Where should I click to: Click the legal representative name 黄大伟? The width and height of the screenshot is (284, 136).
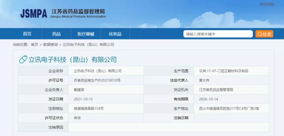pos(204,80)
